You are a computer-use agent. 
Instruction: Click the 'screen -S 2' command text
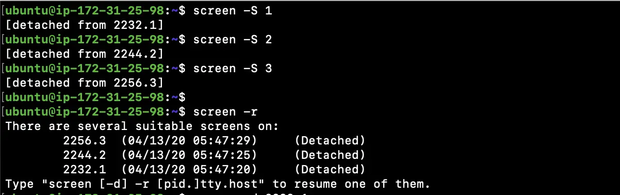click(x=233, y=39)
